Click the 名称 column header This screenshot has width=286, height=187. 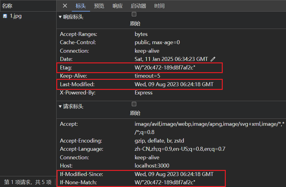tap(7, 6)
